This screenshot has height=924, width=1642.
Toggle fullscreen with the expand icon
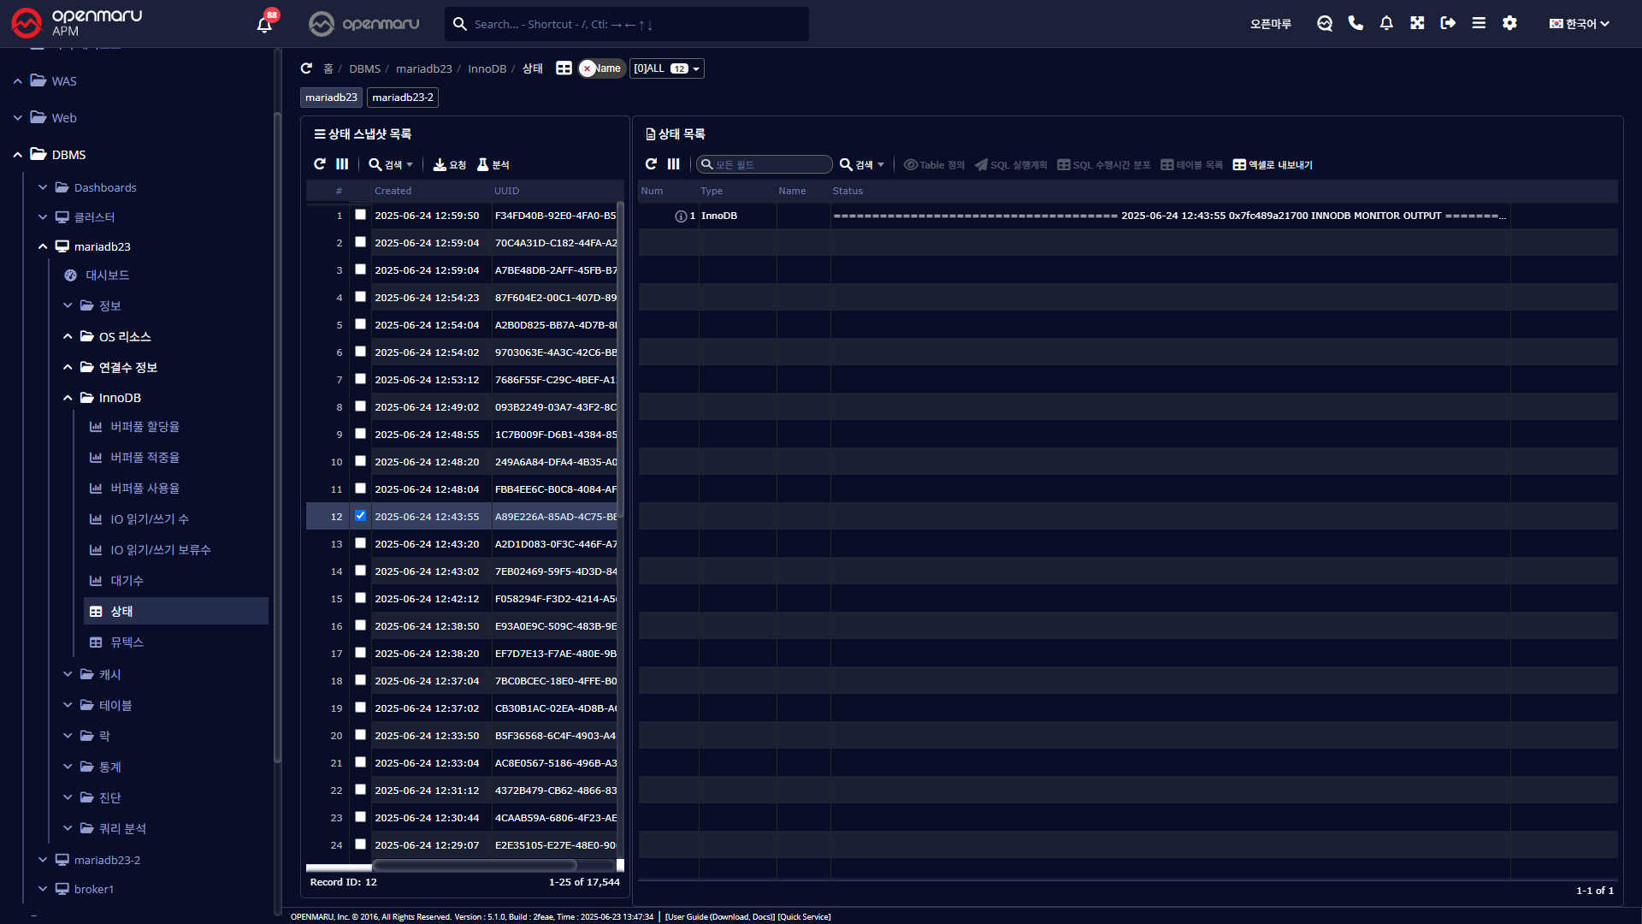1417,23
